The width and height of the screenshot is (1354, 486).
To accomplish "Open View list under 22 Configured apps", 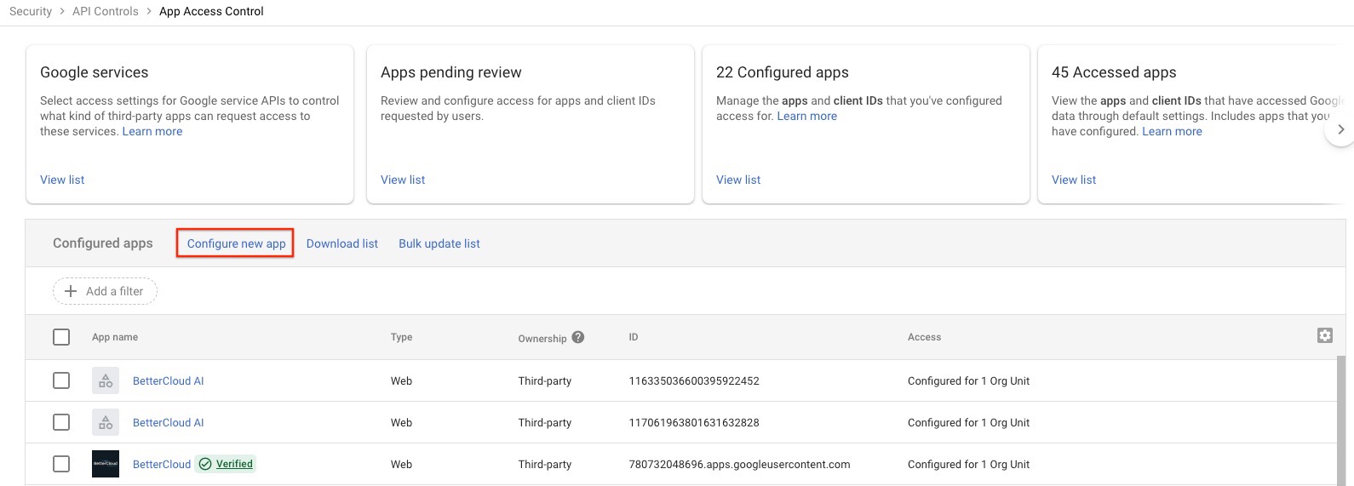I will pyautogui.click(x=738, y=180).
